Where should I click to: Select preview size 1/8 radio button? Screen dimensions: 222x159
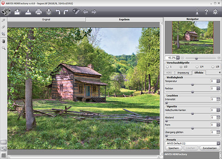coord(213,67)
